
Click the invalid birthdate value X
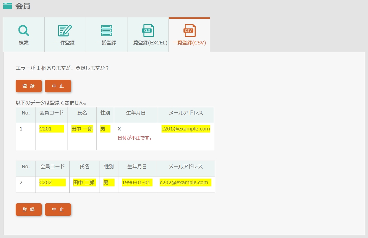pos(119,129)
